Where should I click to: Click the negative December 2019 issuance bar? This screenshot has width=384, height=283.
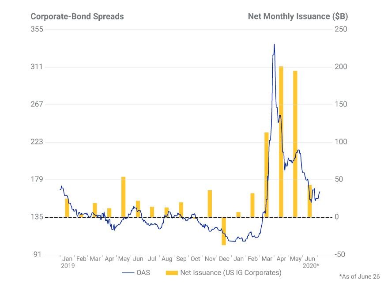(x=224, y=231)
